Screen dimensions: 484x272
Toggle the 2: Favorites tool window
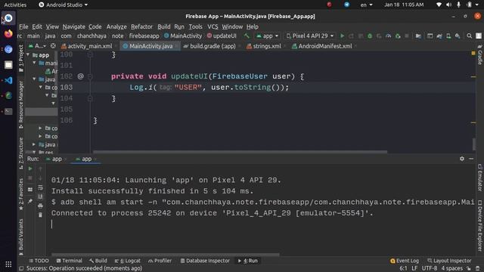(21, 194)
